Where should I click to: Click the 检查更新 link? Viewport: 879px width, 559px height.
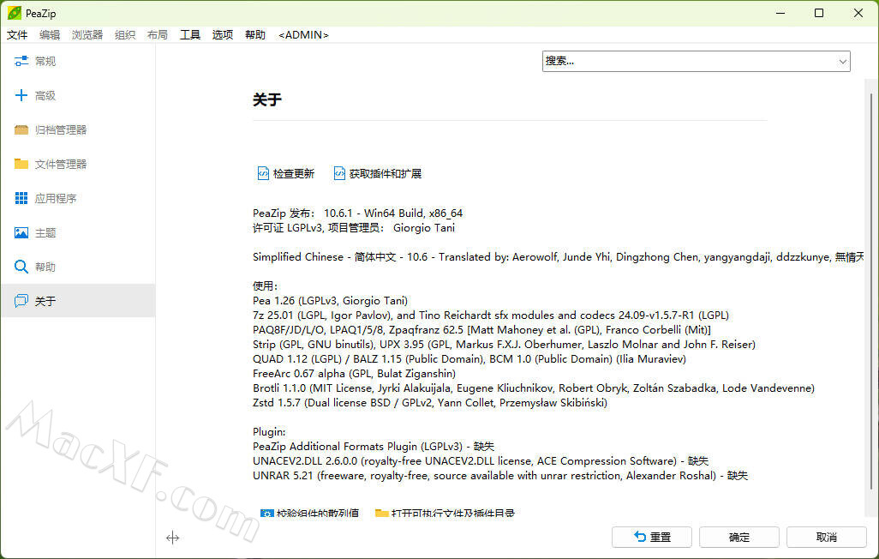294,173
